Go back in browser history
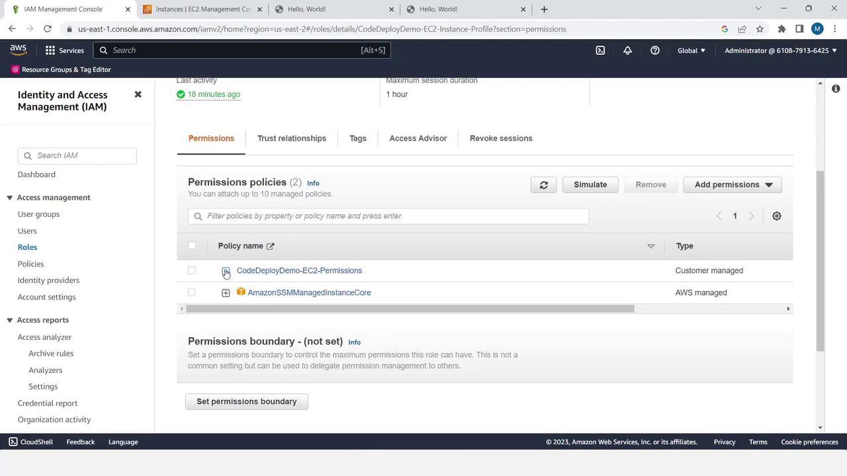 pyautogui.click(x=12, y=29)
